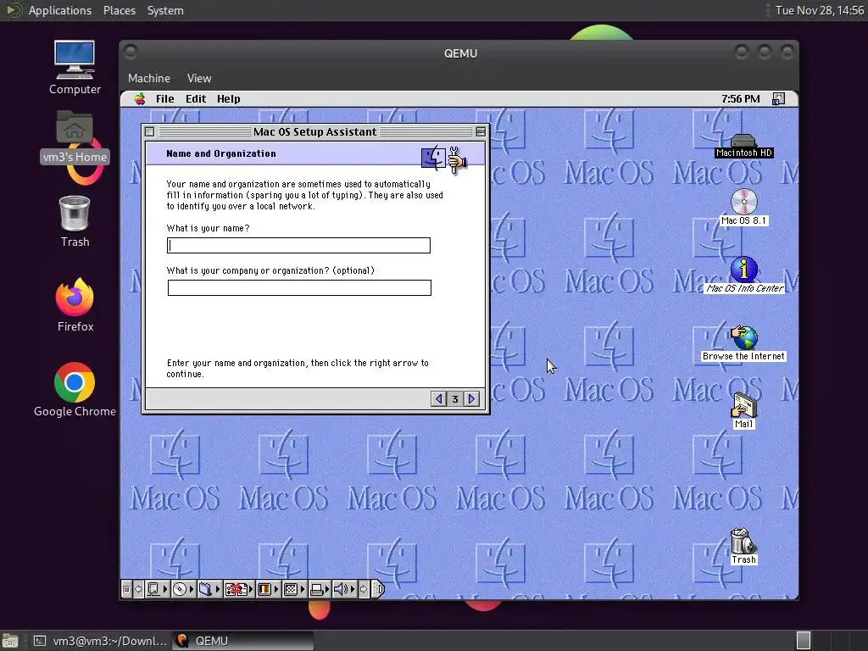The image size is (868, 651).
Task: Select the Mac OS 8.1 CD icon
Action: (x=743, y=207)
